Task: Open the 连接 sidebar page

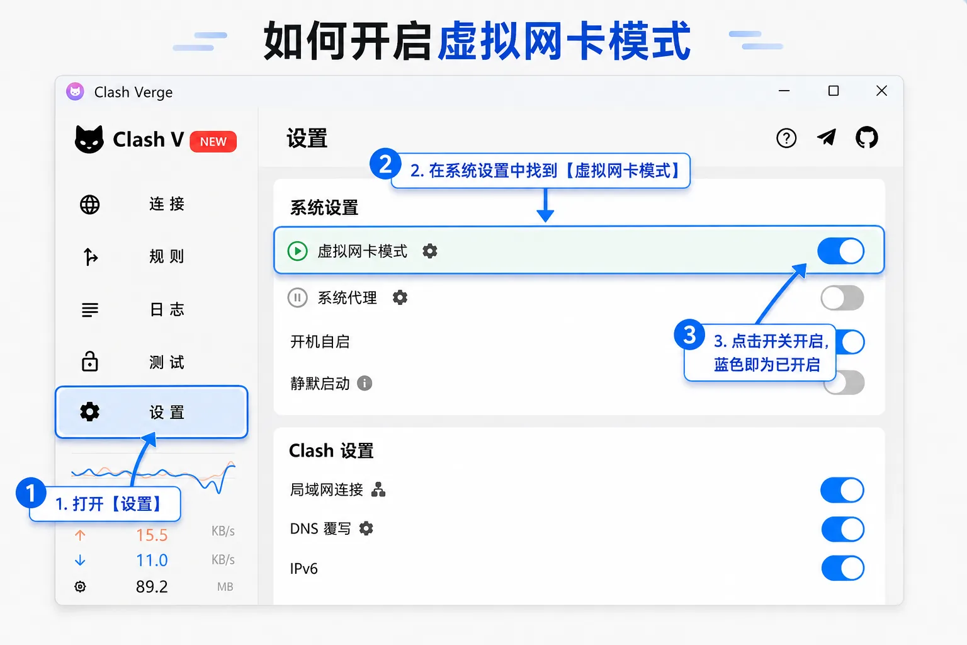Action: coord(152,205)
